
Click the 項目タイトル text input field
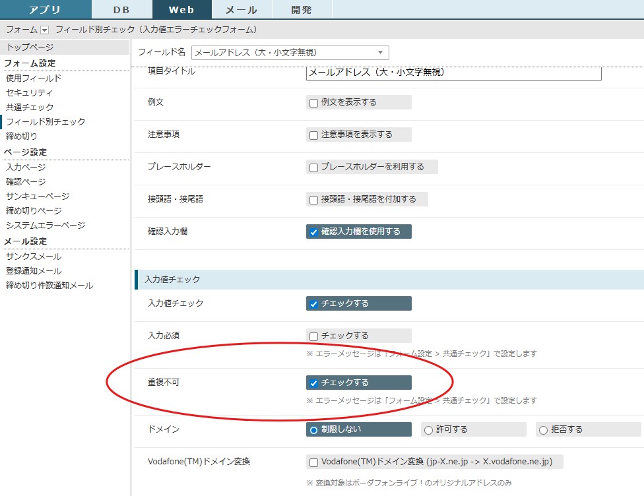453,73
